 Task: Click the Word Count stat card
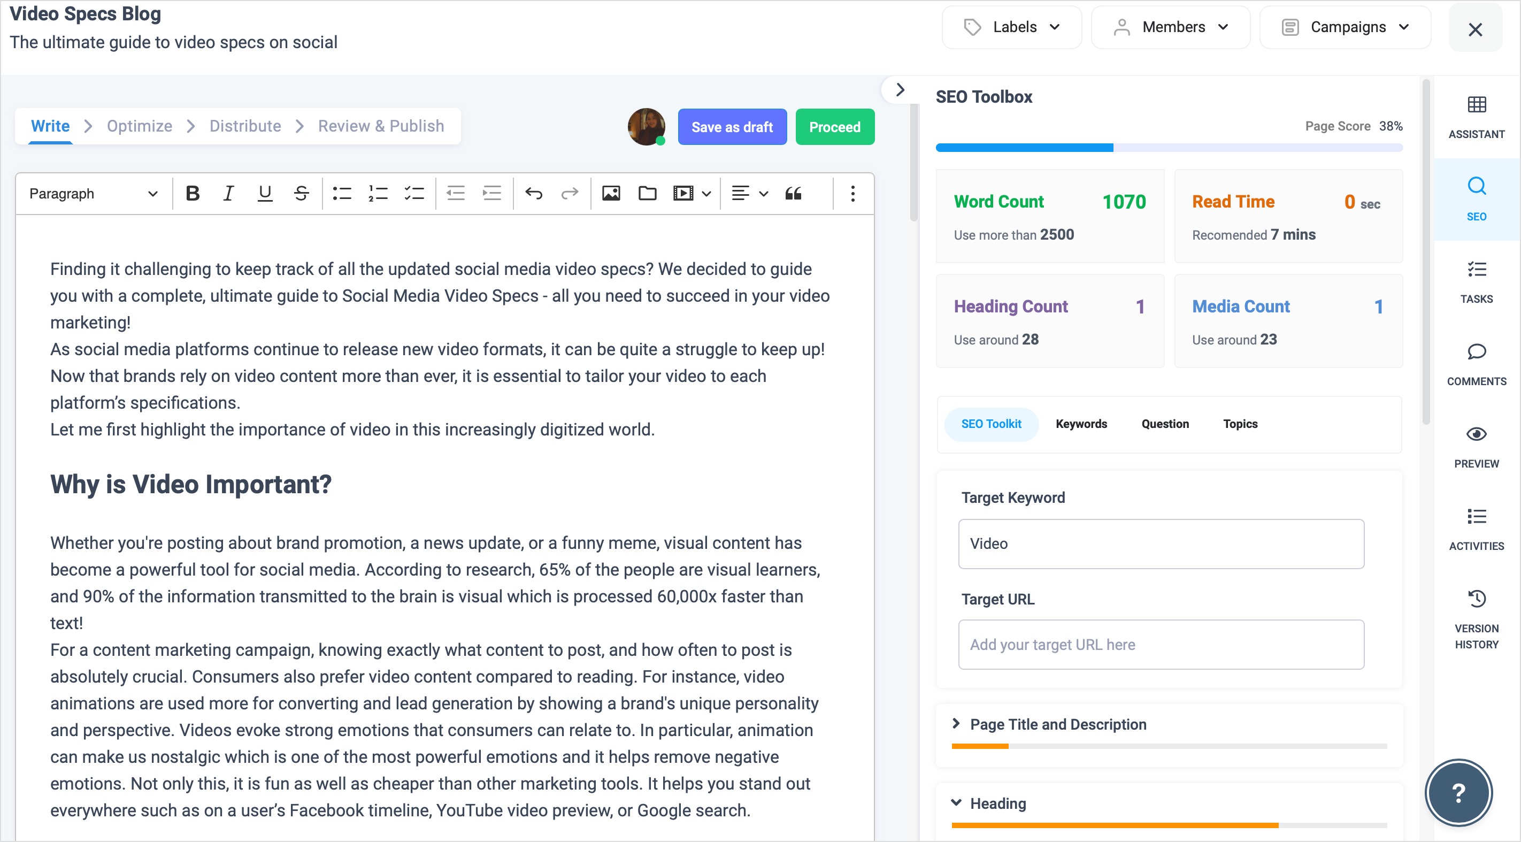click(x=1050, y=217)
